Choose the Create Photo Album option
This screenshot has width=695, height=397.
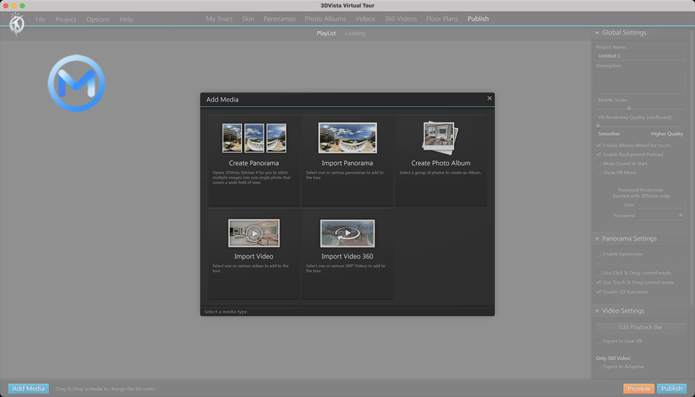[441, 161]
